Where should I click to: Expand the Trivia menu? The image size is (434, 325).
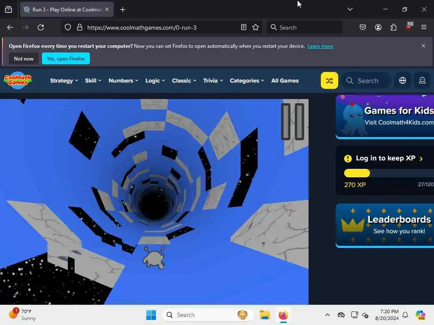[x=213, y=81]
